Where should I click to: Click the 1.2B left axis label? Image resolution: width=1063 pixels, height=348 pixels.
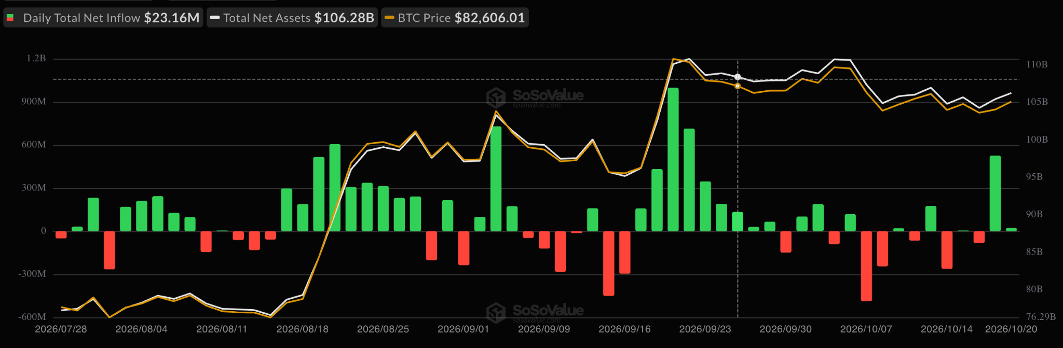click(x=36, y=58)
